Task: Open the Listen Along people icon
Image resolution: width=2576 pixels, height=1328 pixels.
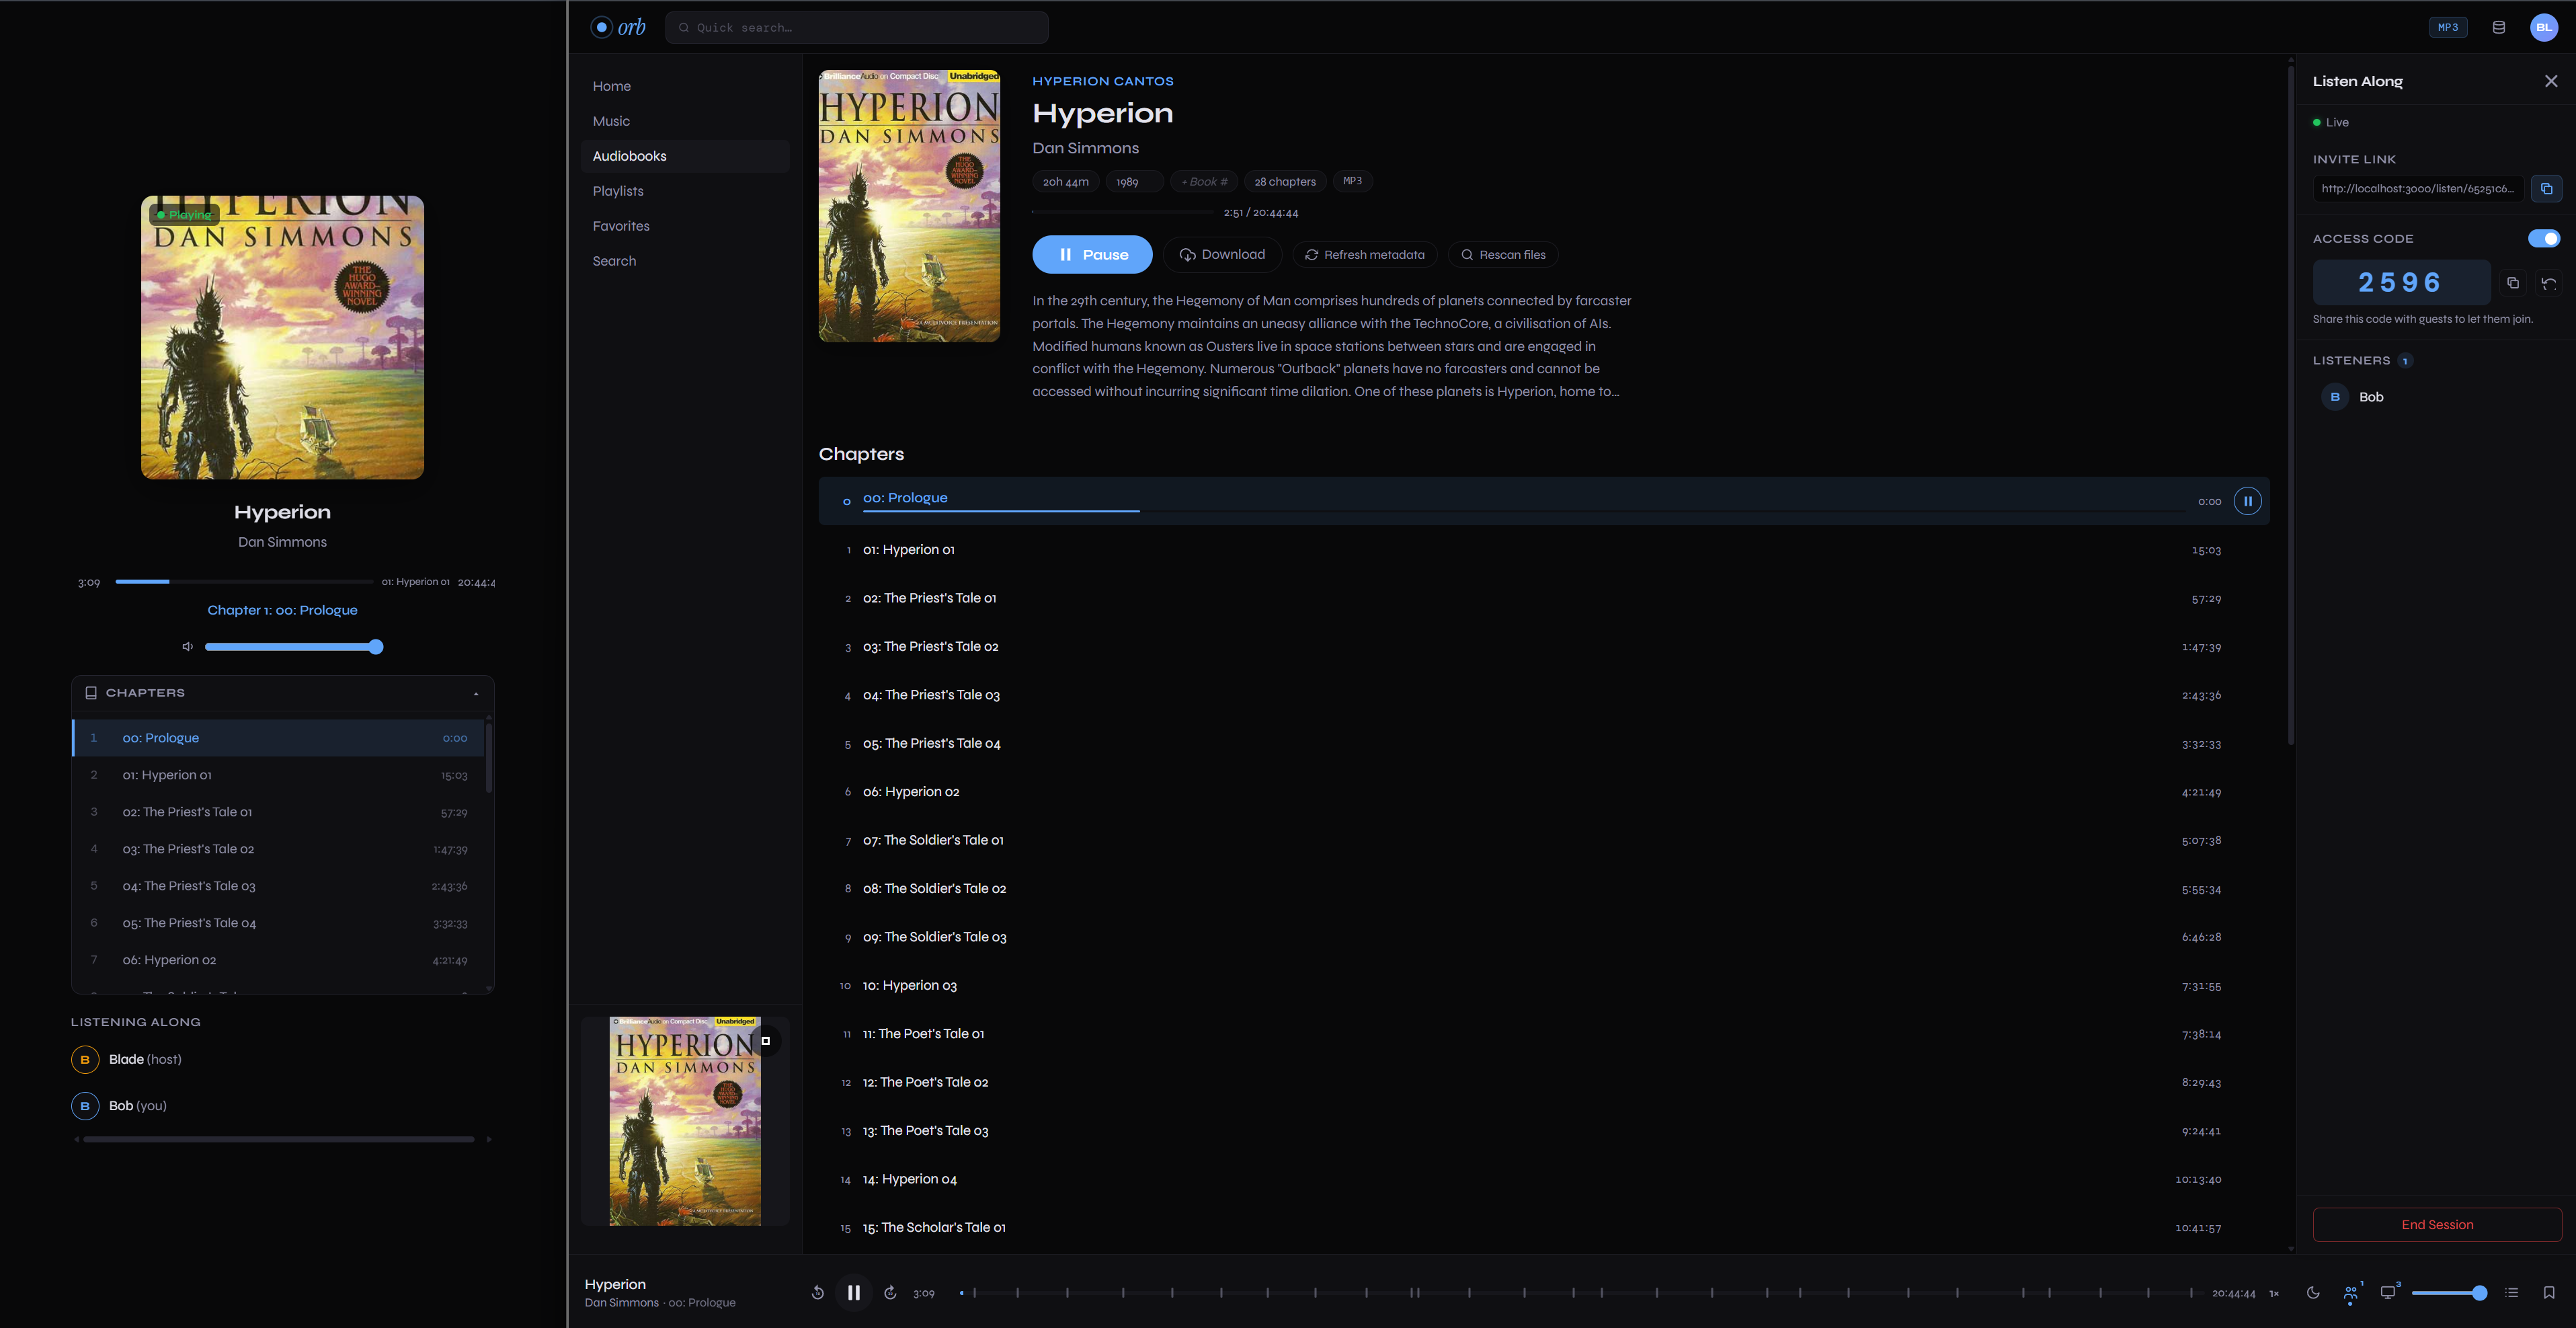Action: (2350, 1292)
